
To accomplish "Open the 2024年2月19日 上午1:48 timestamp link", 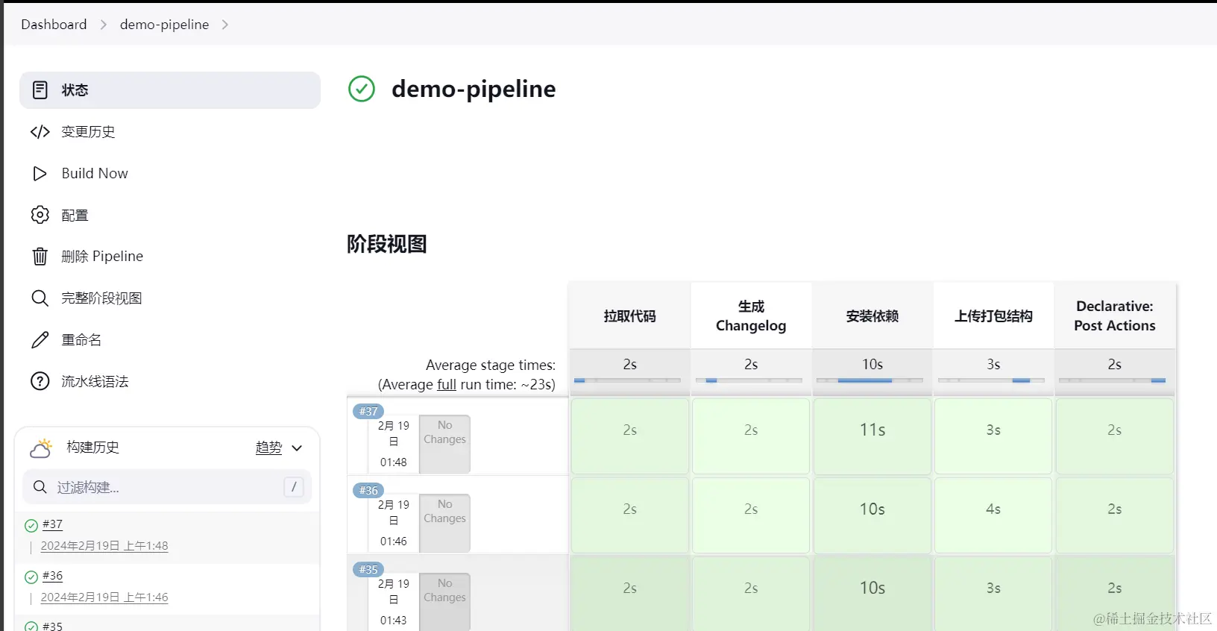I will (104, 546).
